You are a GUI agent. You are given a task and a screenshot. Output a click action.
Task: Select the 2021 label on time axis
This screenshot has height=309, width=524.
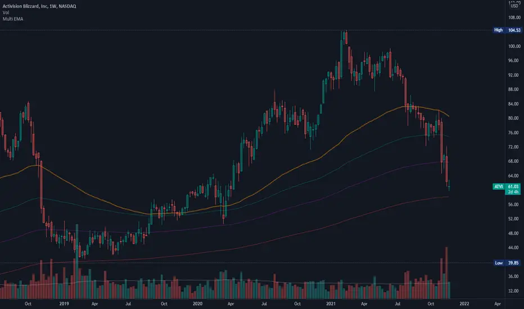(331, 303)
